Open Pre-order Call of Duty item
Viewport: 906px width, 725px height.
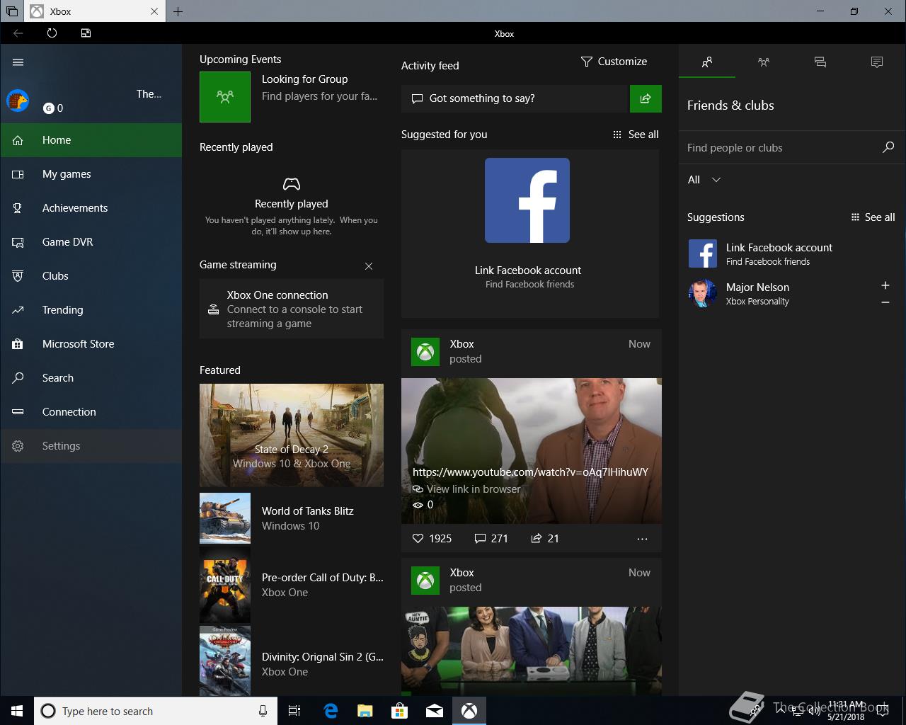292,585
